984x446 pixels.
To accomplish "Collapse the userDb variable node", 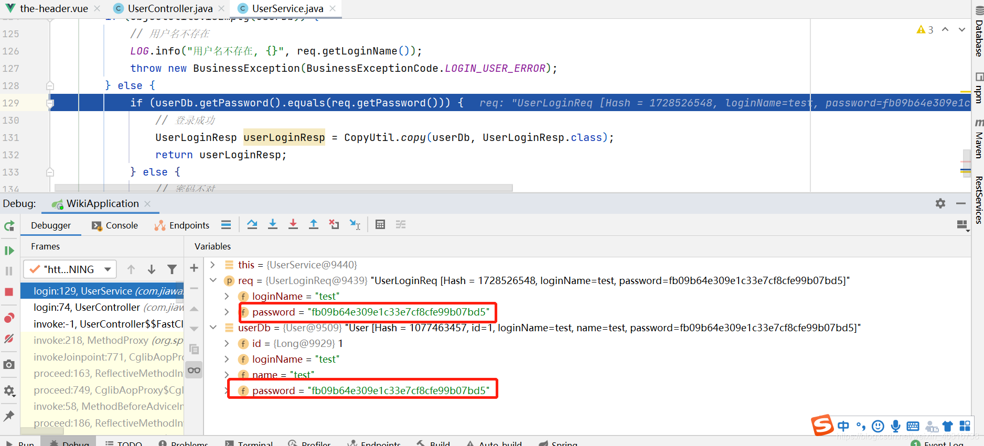I will [x=212, y=328].
